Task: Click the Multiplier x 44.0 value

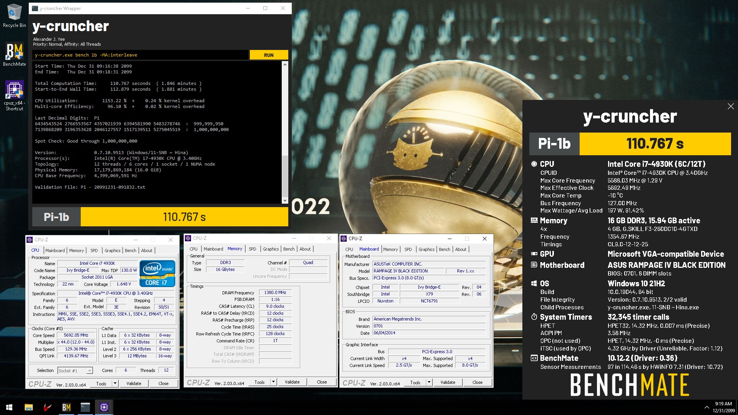Action: (x=76, y=342)
